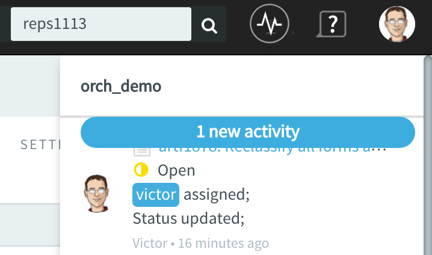Click the magnifier search icon
Image resolution: width=432 pixels, height=255 pixels.
pos(209,26)
